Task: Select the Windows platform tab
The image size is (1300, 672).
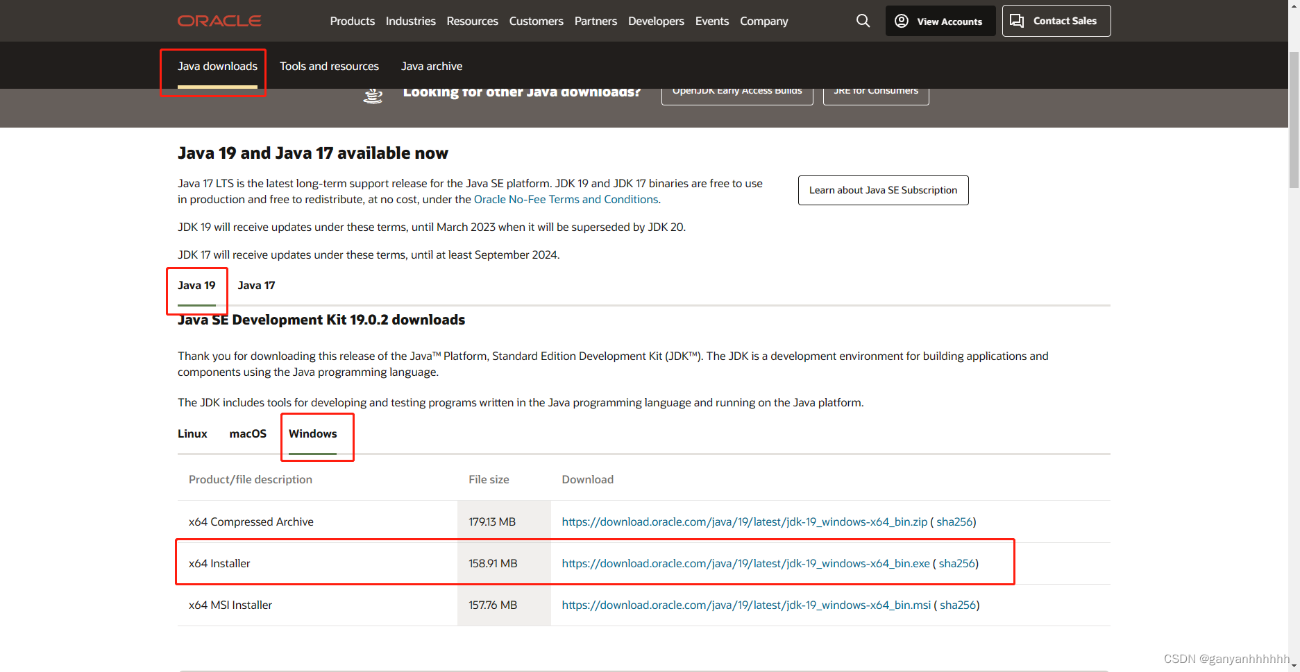Action: click(x=313, y=434)
